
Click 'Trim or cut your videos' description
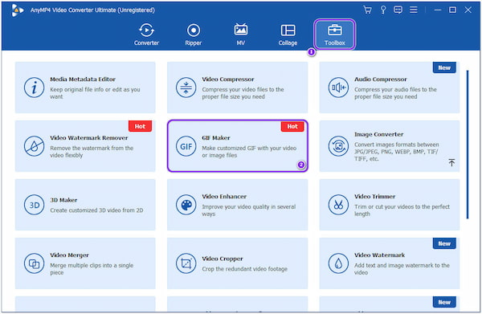pyautogui.click(x=402, y=210)
